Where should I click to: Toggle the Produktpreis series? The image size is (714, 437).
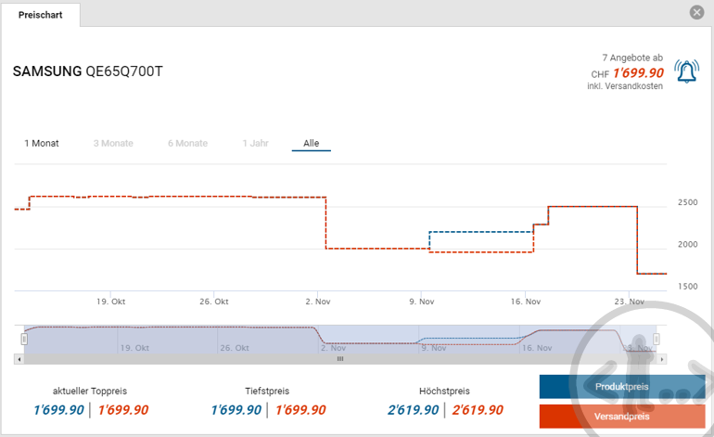(621, 387)
